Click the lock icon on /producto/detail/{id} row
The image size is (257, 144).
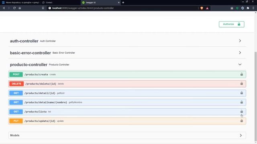[241, 93]
